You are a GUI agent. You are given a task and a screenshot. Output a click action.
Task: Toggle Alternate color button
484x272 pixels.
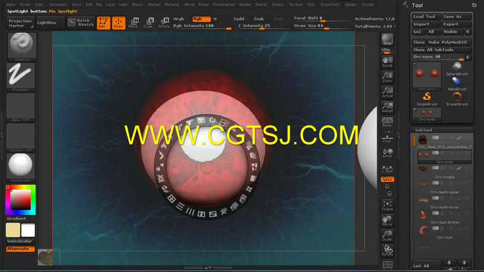21,248
